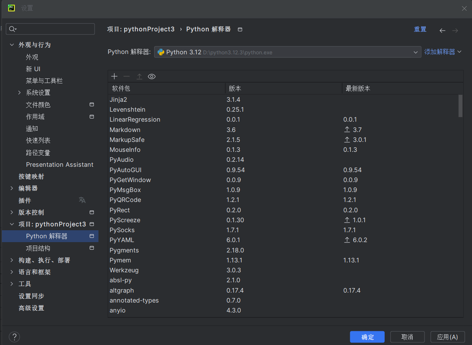Click the translate icon beside 插件
Image resolution: width=472 pixels, height=345 pixels.
click(82, 200)
